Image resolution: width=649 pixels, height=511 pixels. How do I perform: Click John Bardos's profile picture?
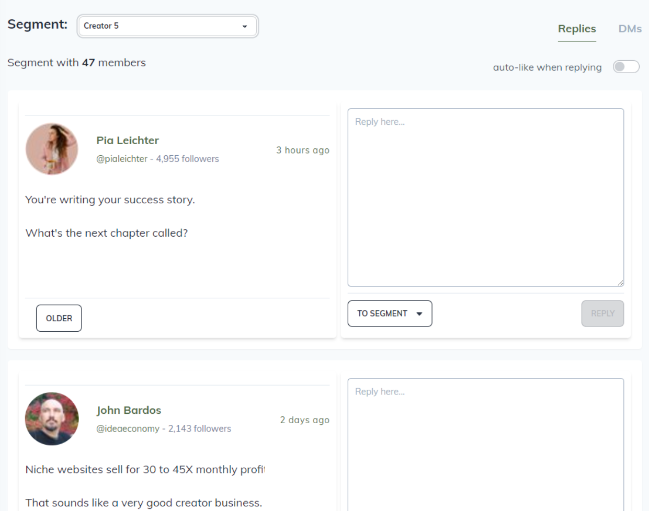52,419
